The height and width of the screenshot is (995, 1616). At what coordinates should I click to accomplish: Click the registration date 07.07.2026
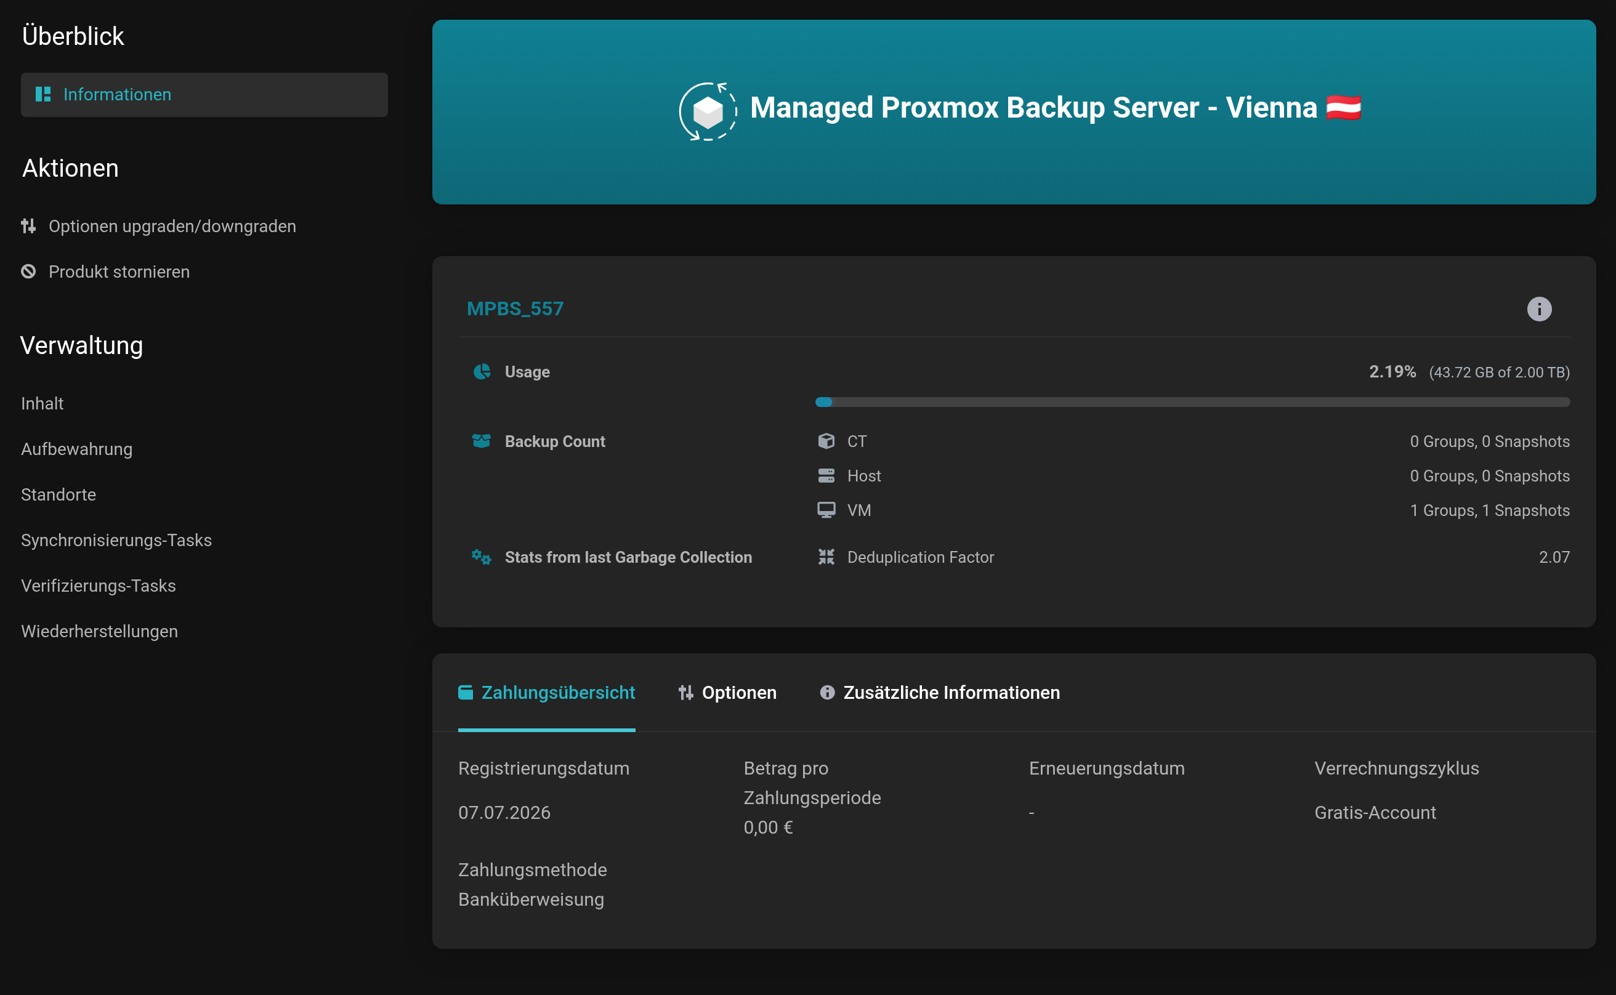(x=504, y=813)
